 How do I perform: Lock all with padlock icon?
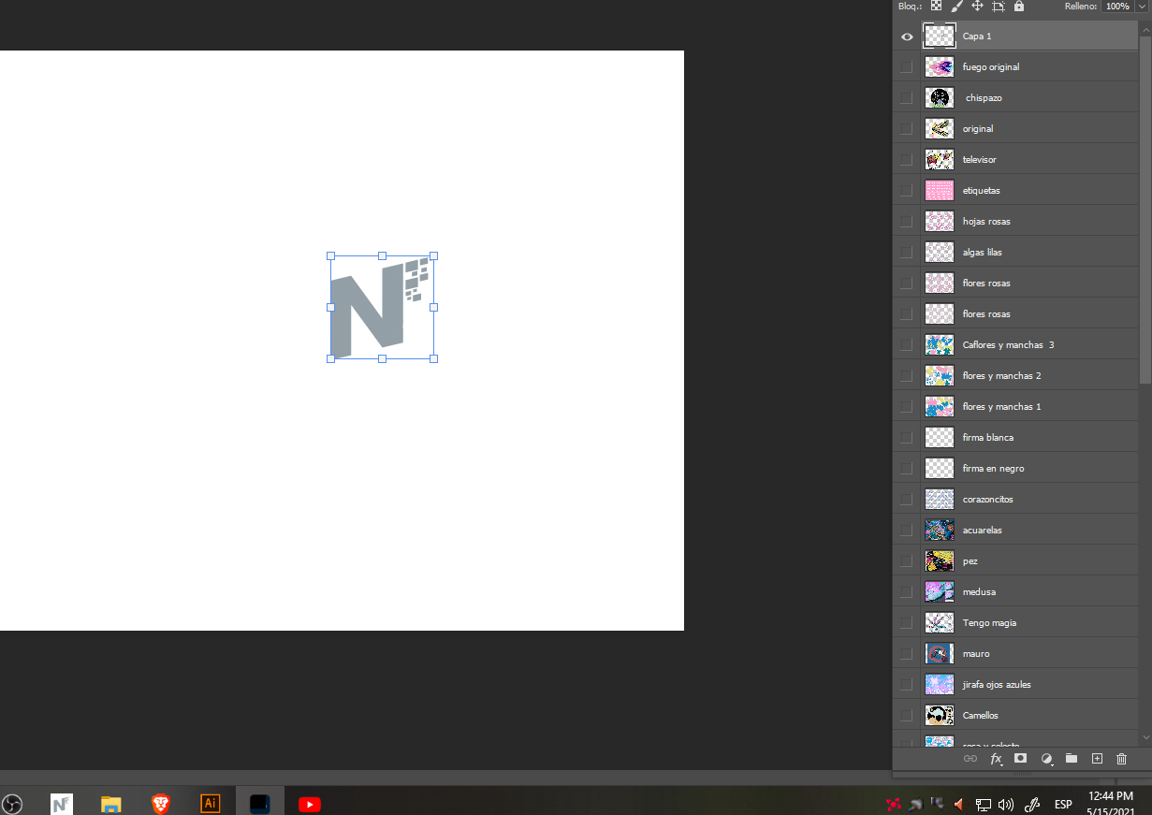tap(1018, 6)
